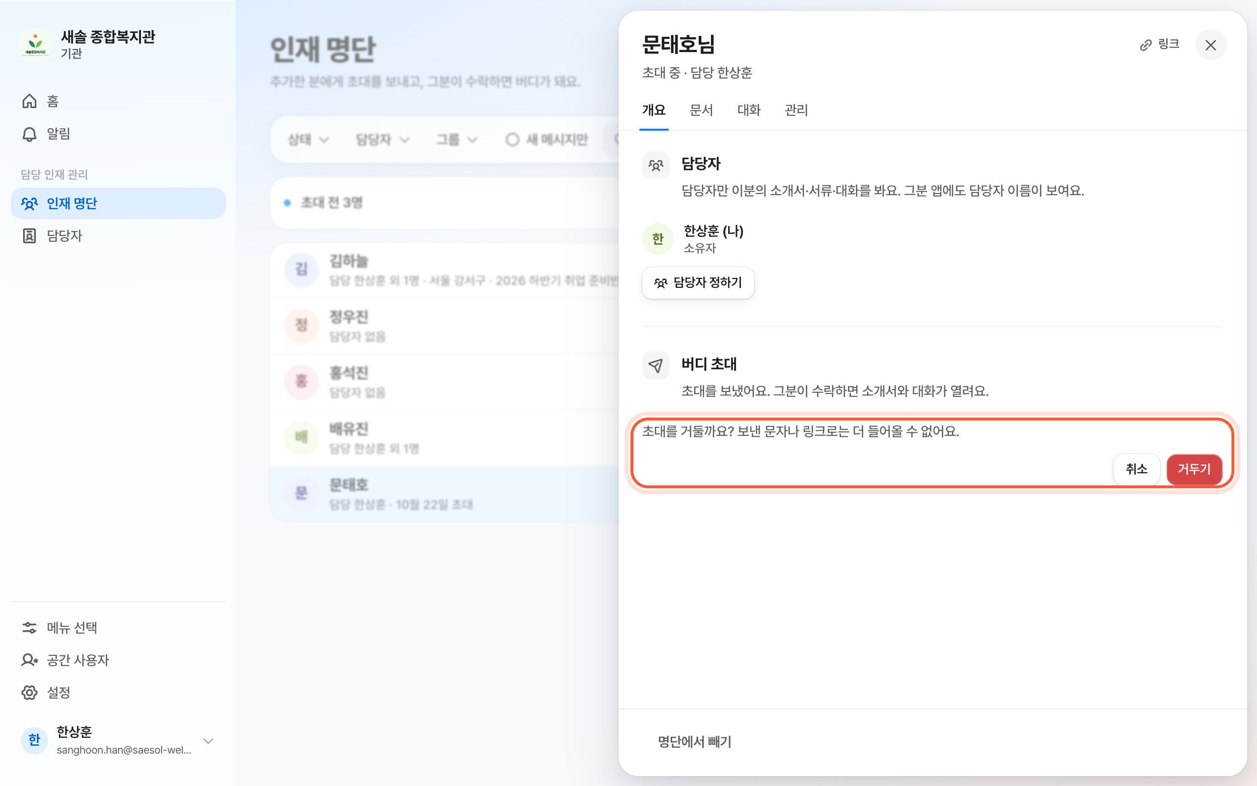
Task: Open 알림 bell notifications
Action: (118, 134)
